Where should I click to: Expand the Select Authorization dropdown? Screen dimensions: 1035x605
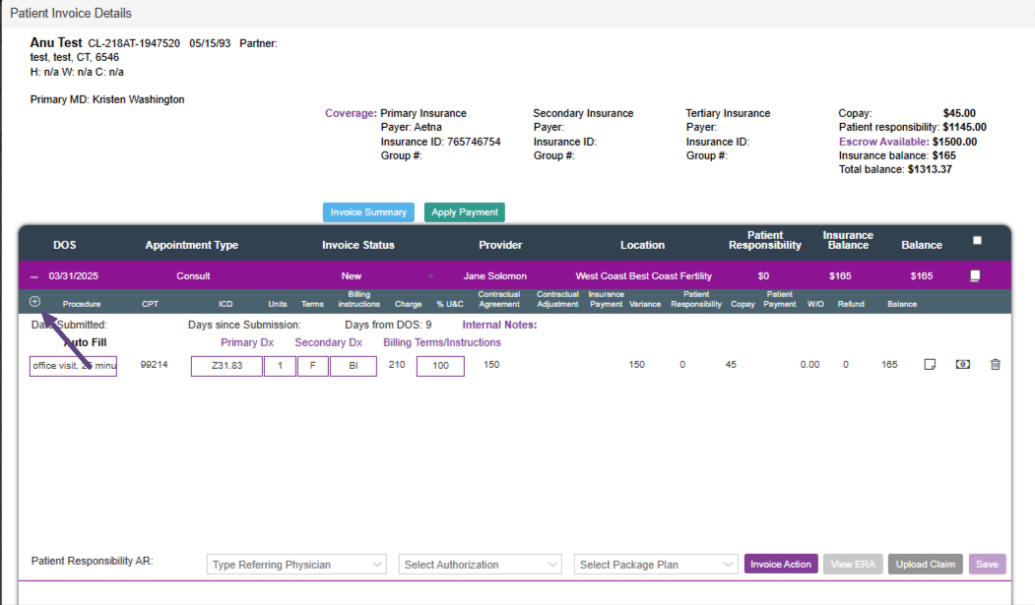coord(481,565)
